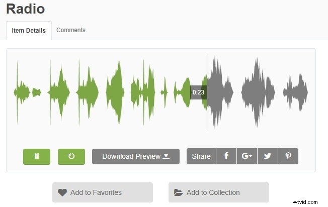Add this item to a Collection

point(219,192)
